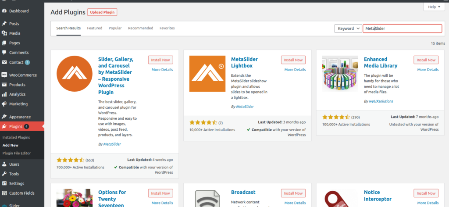View More Details for Enhanced Media Library

[428, 70]
